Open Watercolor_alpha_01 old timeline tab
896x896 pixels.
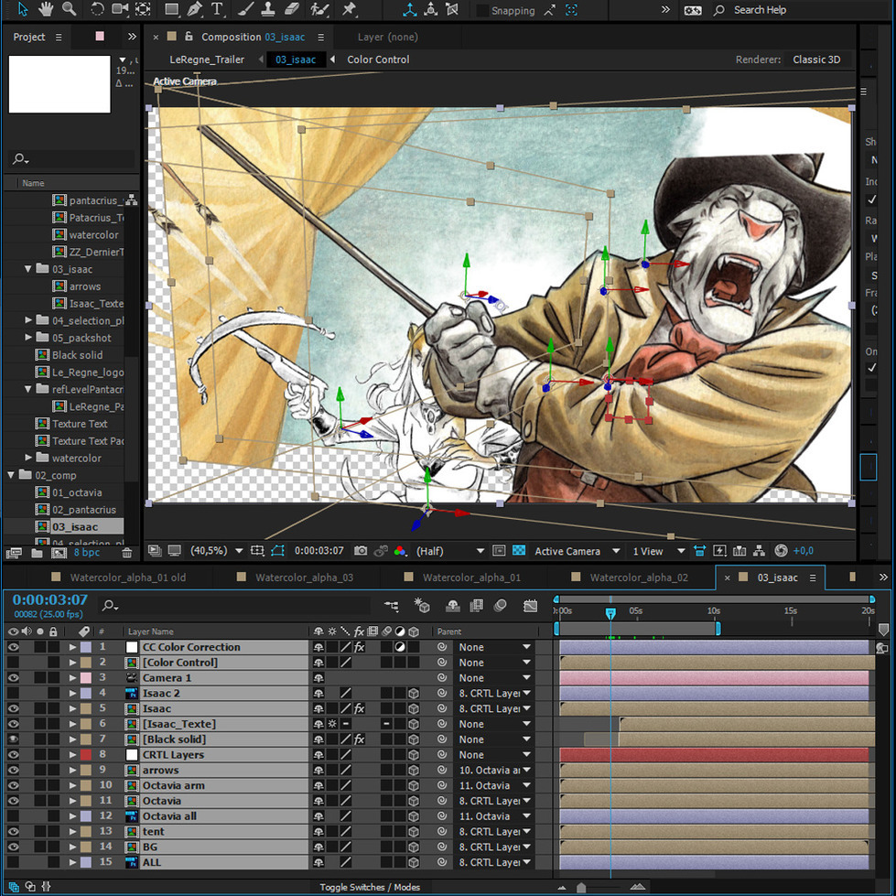[x=128, y=578]
